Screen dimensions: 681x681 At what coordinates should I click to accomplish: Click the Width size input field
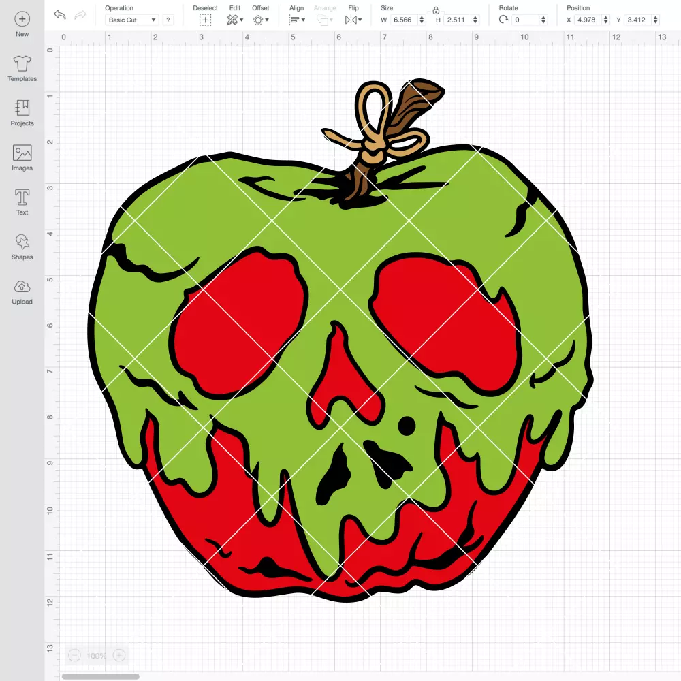pos(404,20)
